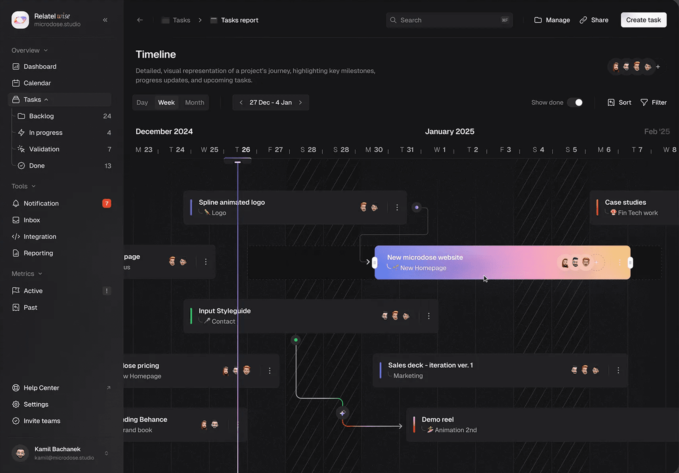Viewport: 679px width, 473px height.
Task: Expand the Kamil Bachanek account switcher
Action: click(106, 453)
